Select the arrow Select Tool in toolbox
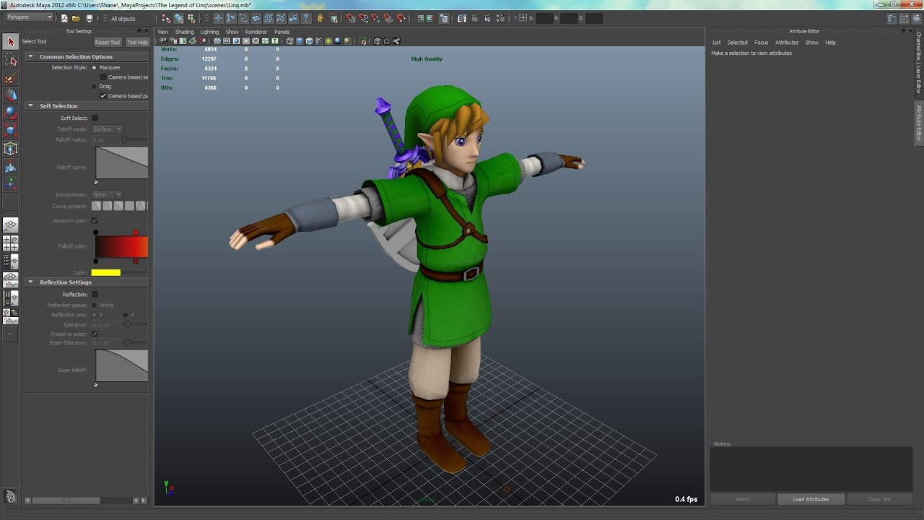Screen dimensions: 924x520 tap(10, 42)
